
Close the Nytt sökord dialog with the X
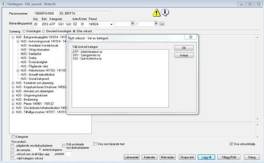click(x=191, y=37)
